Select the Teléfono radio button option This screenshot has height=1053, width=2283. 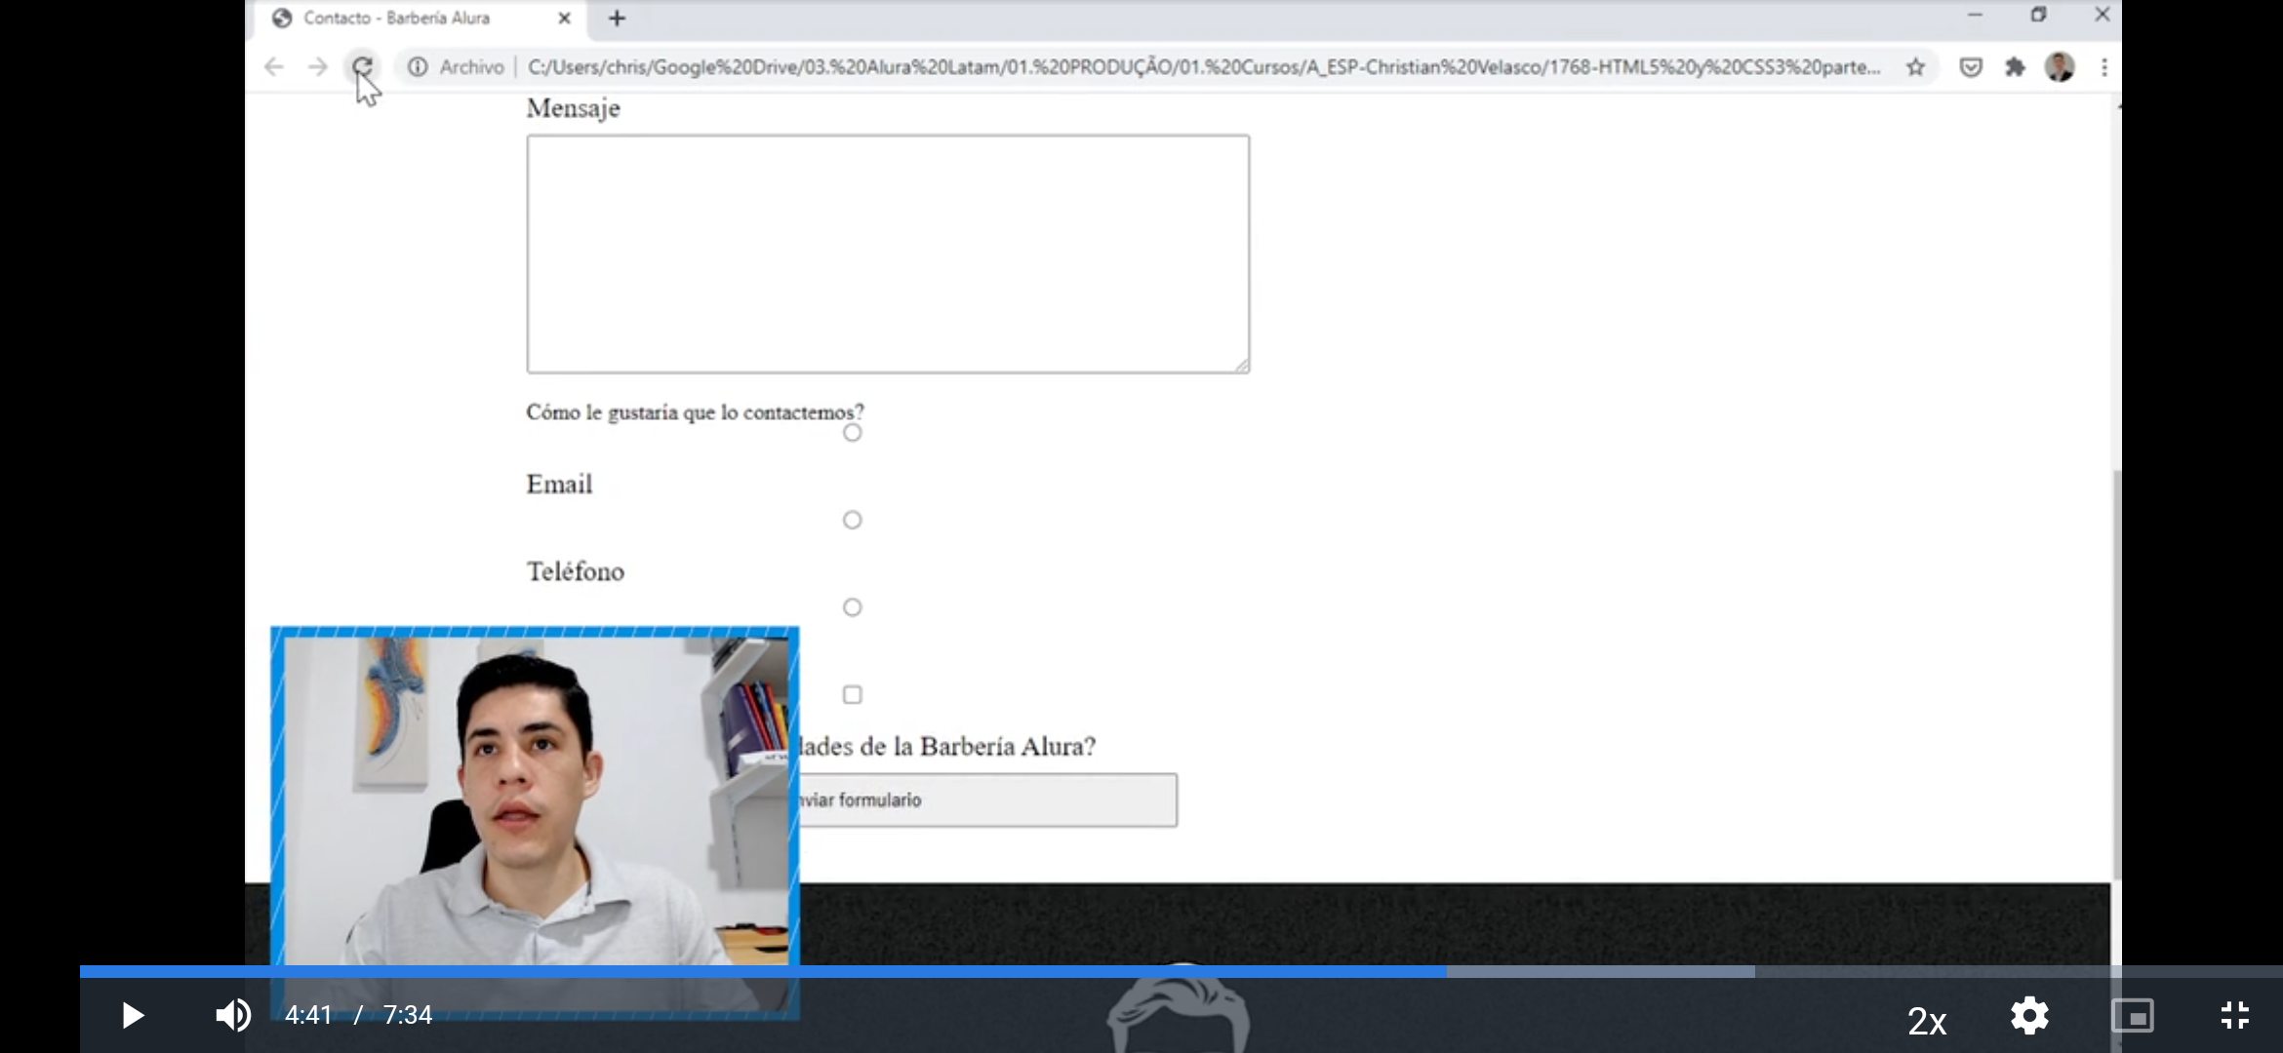click(x=852, y=606)
